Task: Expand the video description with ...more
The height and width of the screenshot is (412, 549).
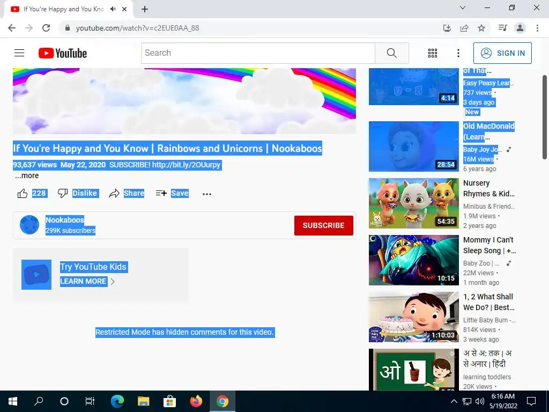Action: click(27, 175)
